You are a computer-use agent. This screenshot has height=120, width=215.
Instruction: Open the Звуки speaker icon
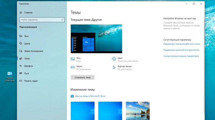tap(73, 67)
